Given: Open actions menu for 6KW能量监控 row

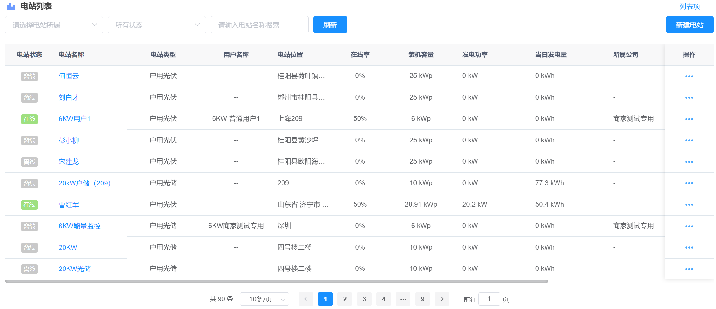Looking at the screenshot, I should pyautogui.click(x=689, y=226).
